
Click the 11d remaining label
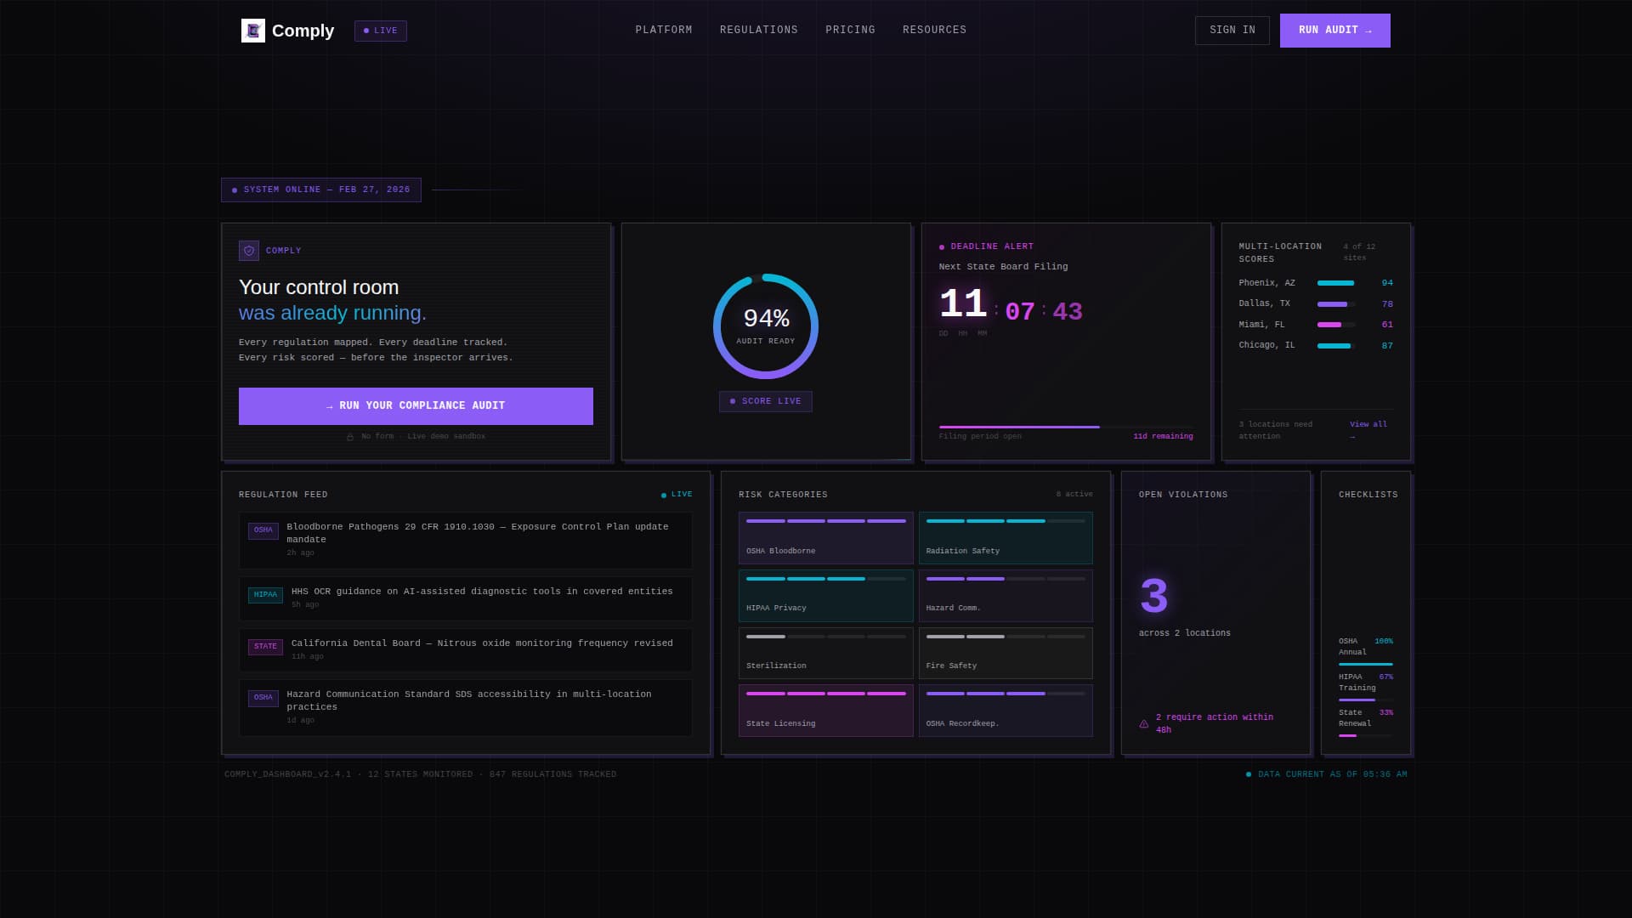point(1163,437)
